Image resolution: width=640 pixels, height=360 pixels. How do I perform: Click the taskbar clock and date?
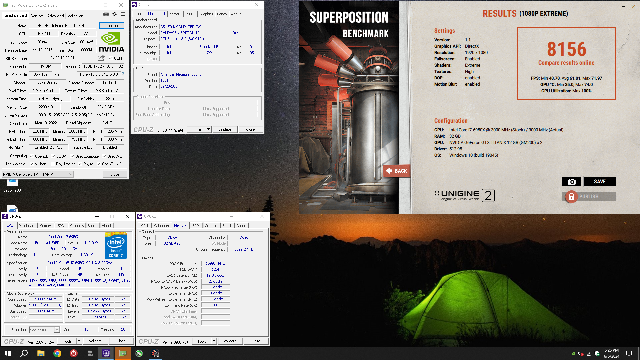click(611, 353)
